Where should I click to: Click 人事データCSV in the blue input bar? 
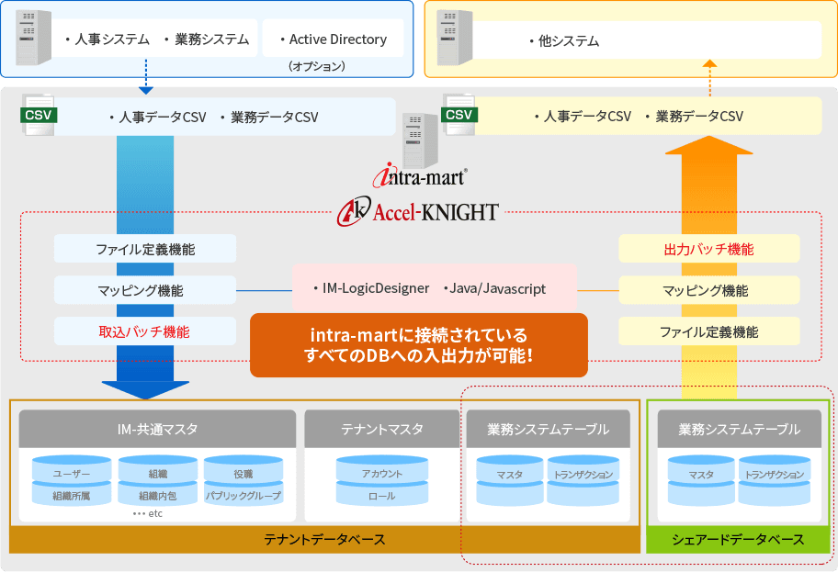pos(162,117)
